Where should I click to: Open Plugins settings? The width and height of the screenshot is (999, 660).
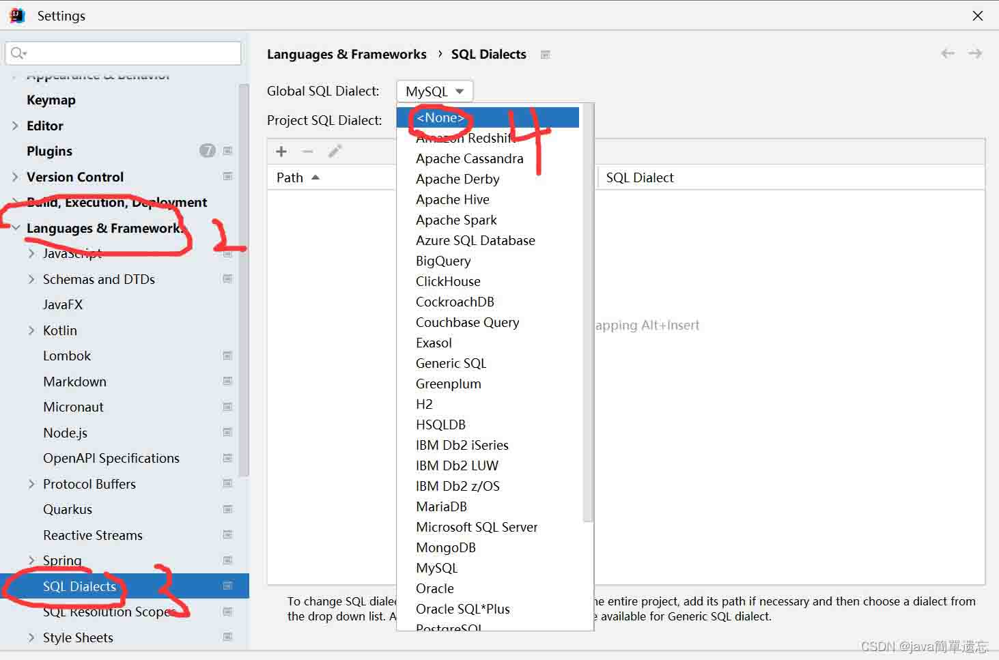tap(49, 152)
